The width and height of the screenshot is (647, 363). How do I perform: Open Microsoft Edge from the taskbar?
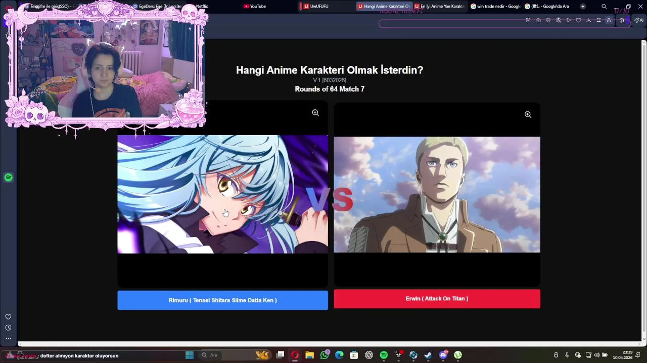[339, 355]
